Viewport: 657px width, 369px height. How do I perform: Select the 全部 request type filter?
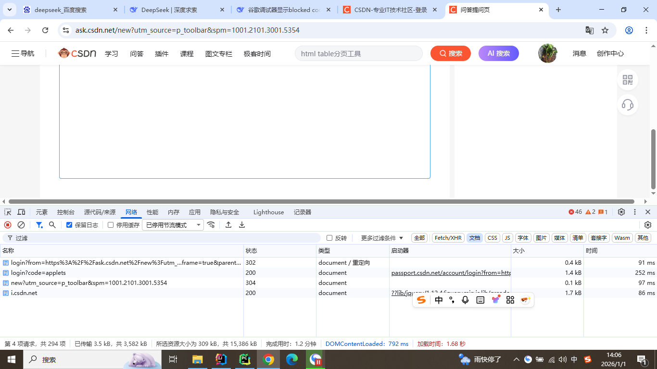[x=419, y=238]
